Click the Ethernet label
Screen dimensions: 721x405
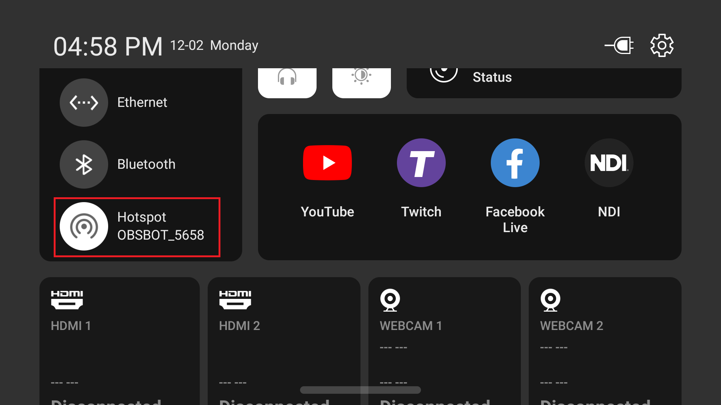[x=142, y=102]
